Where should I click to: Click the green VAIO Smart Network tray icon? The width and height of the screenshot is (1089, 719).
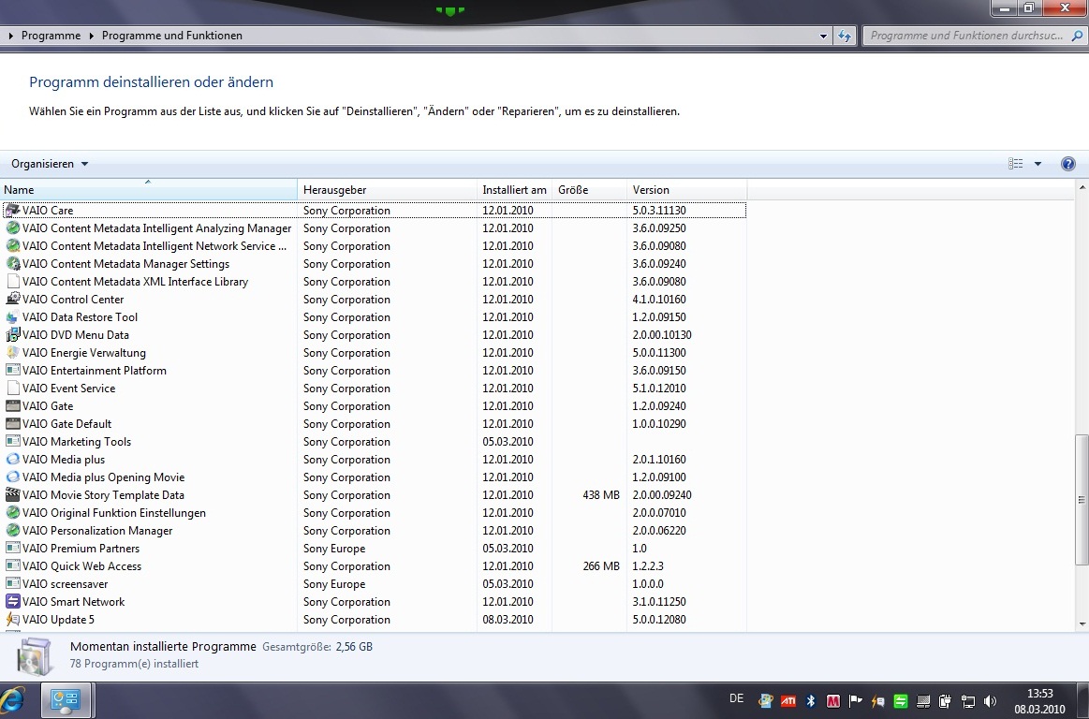901,701
